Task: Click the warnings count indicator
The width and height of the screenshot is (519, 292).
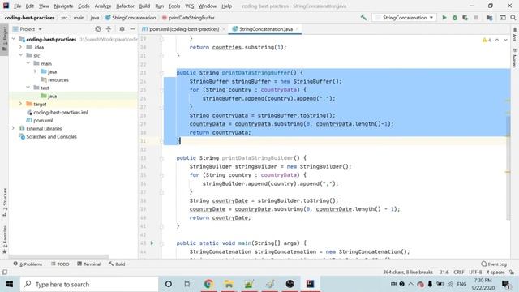Action: 487,40
